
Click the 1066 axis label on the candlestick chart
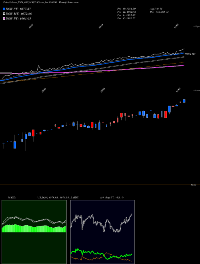pos(103,90)
